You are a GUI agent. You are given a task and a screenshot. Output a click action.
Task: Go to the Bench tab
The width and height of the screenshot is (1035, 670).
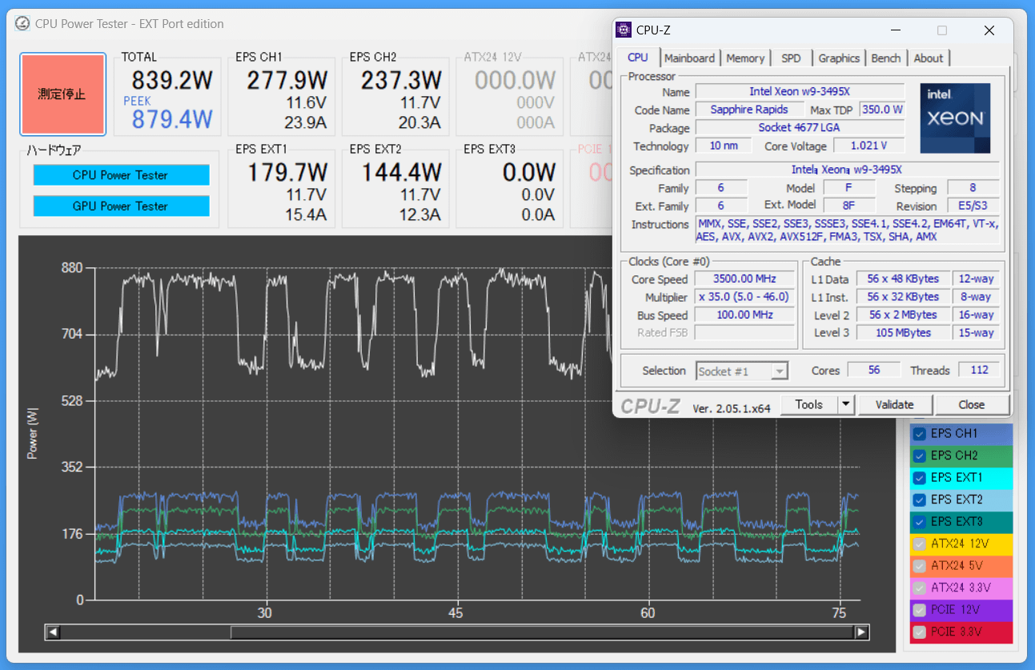(x=886, y=58)
